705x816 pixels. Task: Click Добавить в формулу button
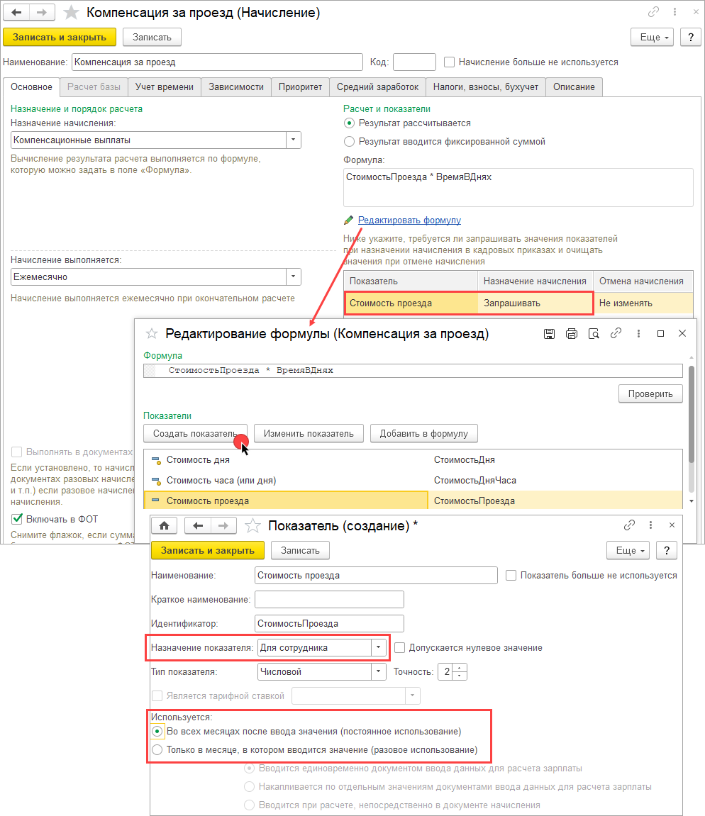pyautogui.click(x=424, y=433)
